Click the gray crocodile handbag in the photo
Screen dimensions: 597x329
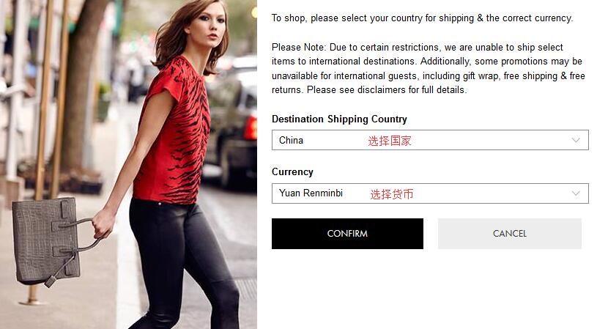pos(48,240)
